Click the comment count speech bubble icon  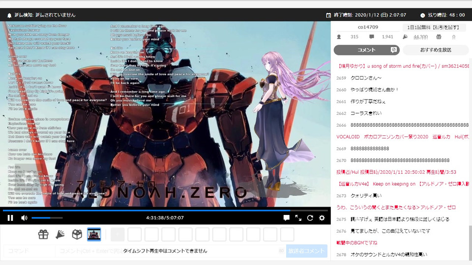click(372, 37)
